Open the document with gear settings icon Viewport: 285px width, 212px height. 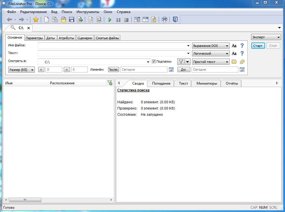[154, 20]
